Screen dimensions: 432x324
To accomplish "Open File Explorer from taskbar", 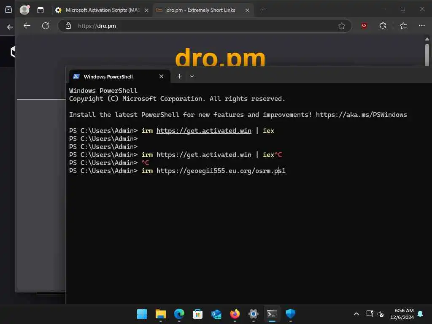I will pyautogui.click(x=160, y=314).
